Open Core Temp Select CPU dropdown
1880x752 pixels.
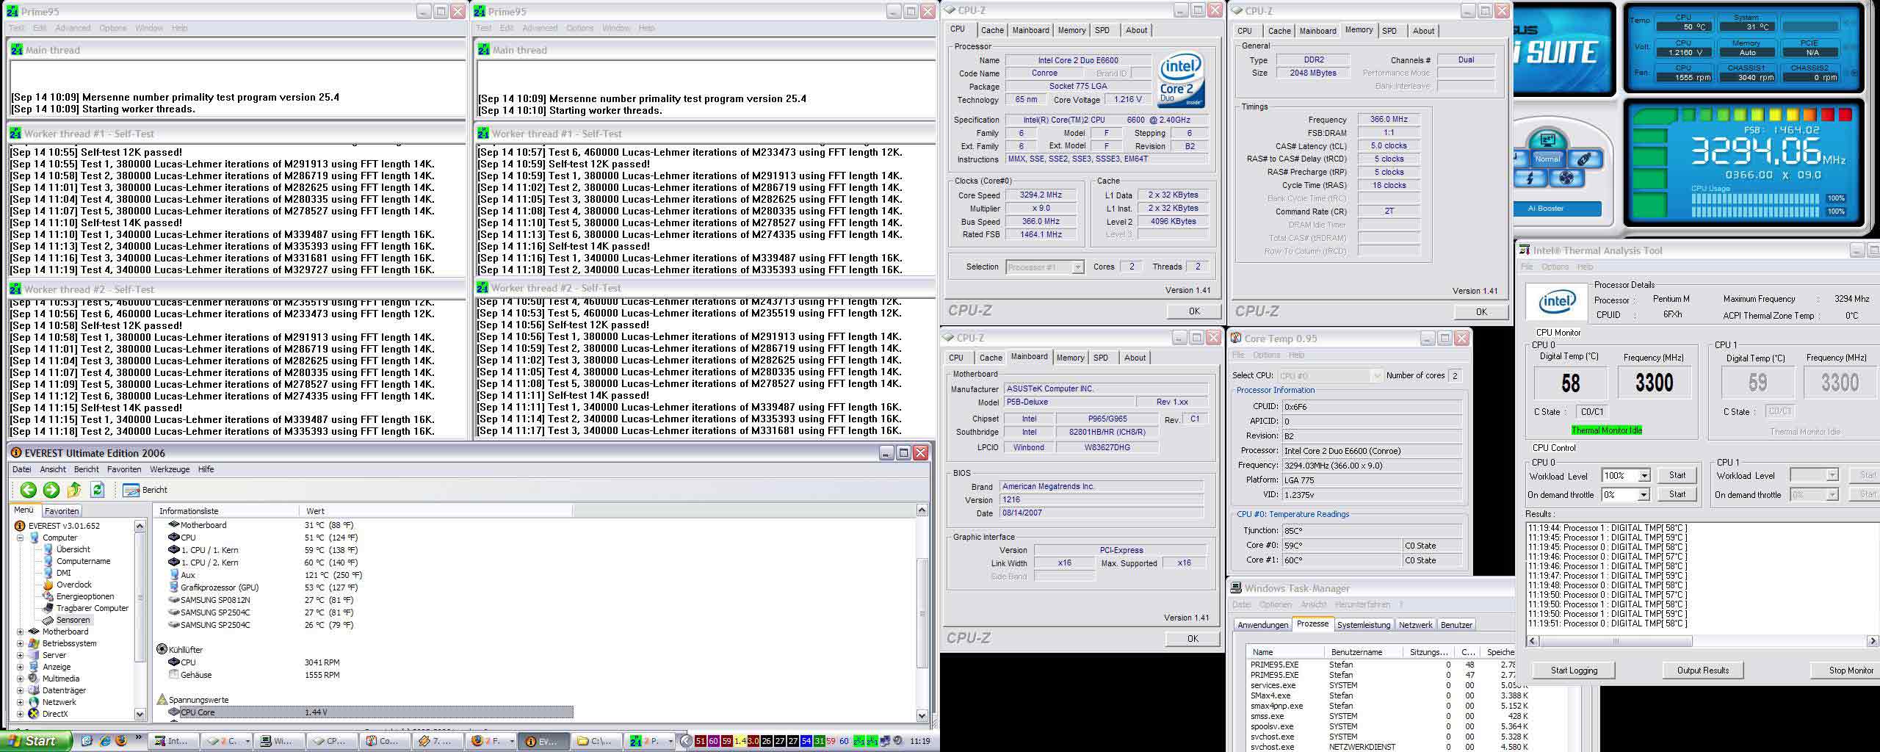(1376, 375)
